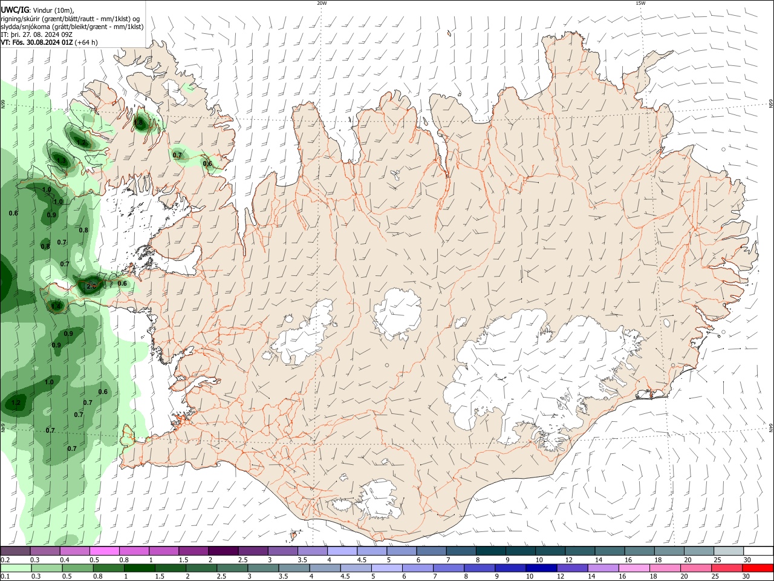The height and width of the screenshot is (581, 774).
Task: Click the white 30+ swatch ending the top legend
Action: tap(759, 551)
